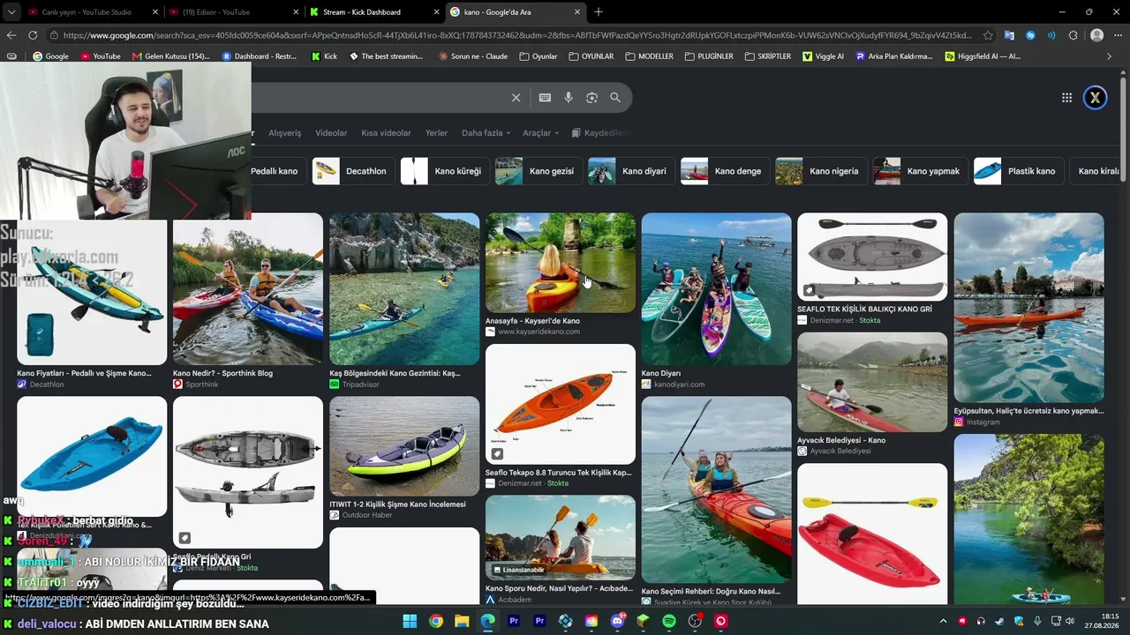Open the Windows Start menu
This screenshot has width=1130, height=635.
coord(410,621)
